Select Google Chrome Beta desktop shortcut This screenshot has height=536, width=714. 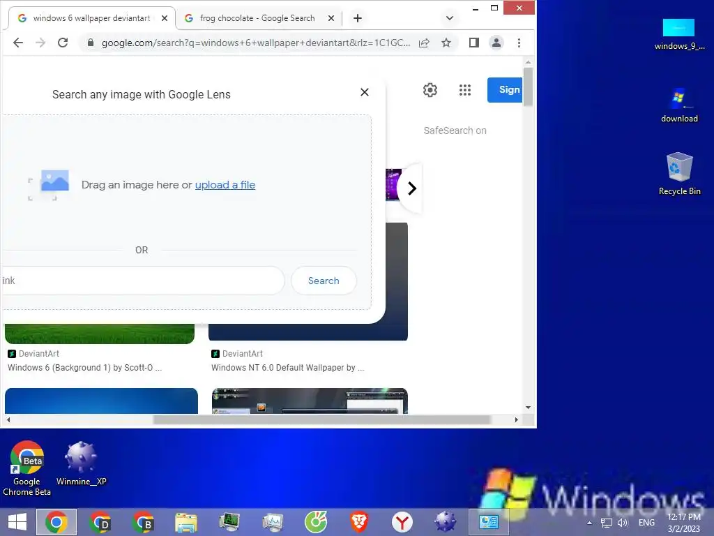tap(27, 468)
